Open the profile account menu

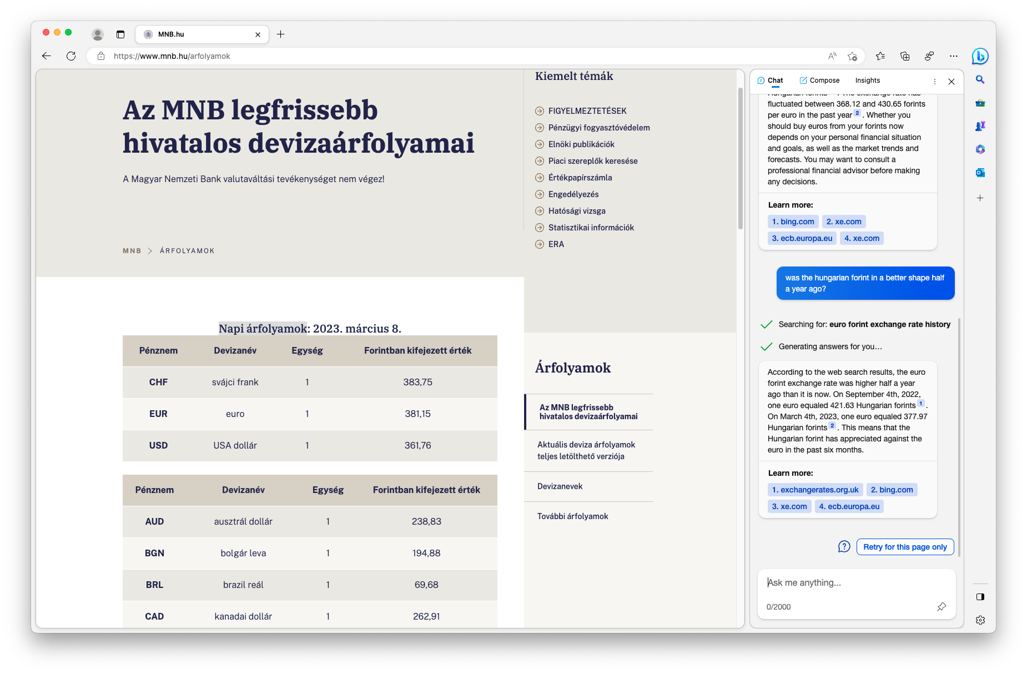click(x=98, y=34)
